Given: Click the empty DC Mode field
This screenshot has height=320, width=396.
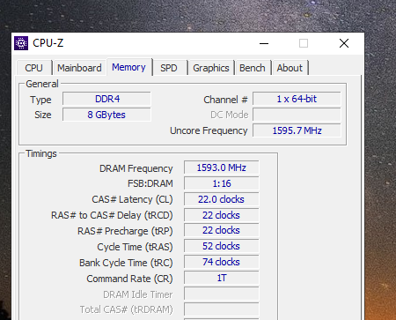Looking at the screenshot, I should 297,115.
